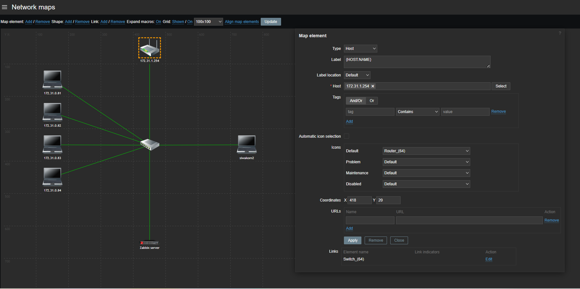Open the Disabled icon dropdown

pyautogui.click(x=426, y=184)
